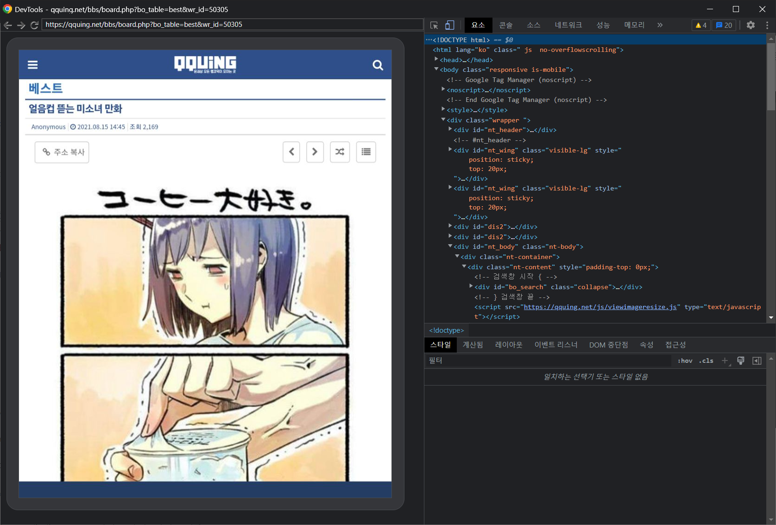Toggle the .cls class editor button

(x=706, y=361)
